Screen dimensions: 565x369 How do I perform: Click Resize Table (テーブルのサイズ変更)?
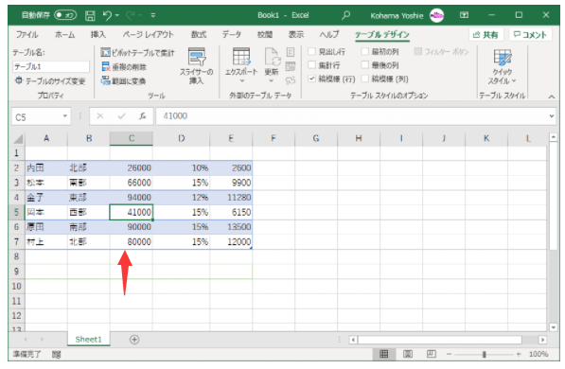50,80
